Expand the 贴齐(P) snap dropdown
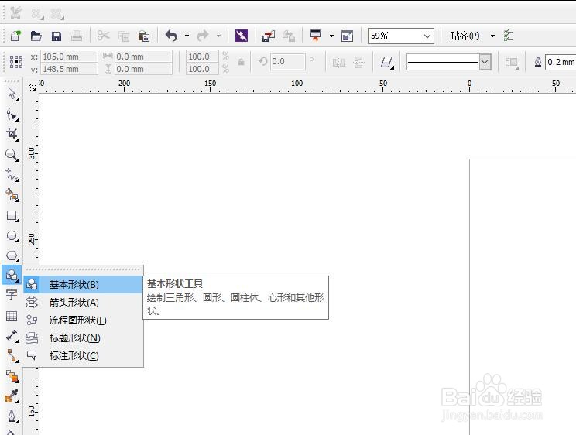The width and height of the screenshot is (576, 435). pos(492,36)
